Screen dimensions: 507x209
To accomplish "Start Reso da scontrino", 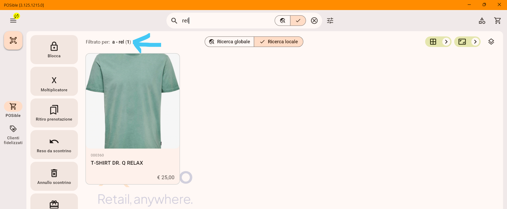I will point(54,145).
